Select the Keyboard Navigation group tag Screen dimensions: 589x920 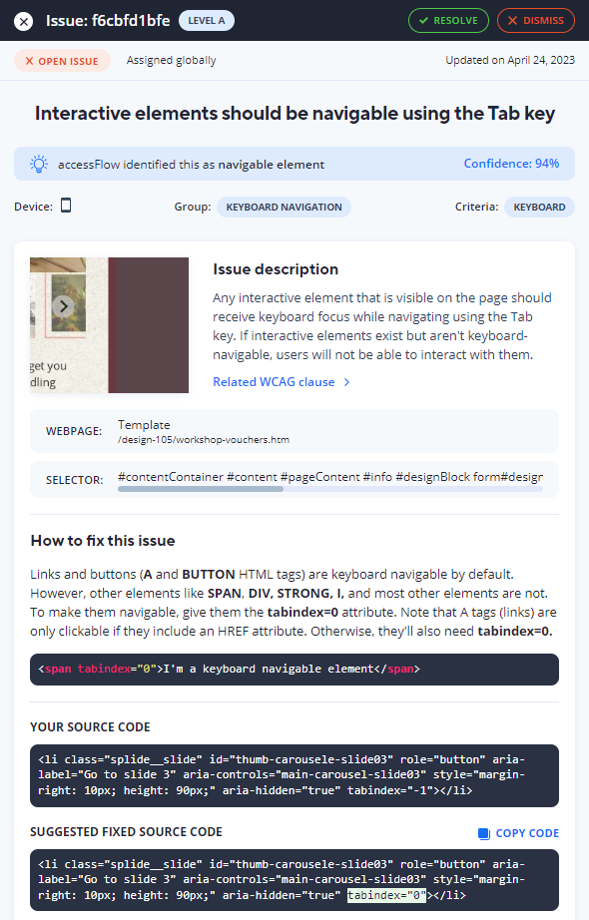click(284, 208)
